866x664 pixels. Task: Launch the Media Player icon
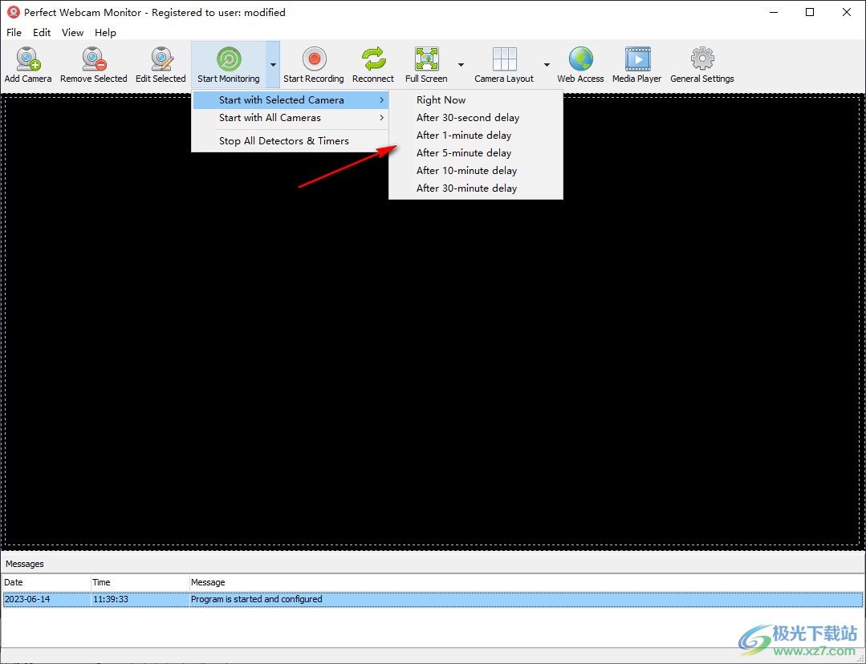pyautogui.click(x=638, y=59)
